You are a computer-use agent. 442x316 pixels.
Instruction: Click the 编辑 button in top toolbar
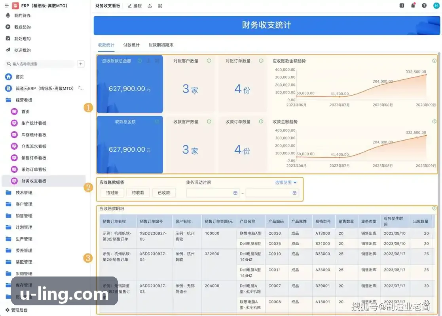coord(135,6)
